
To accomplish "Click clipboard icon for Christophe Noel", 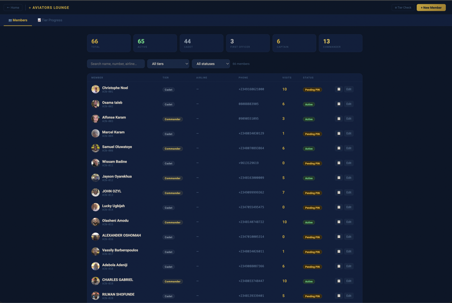I will tap(339, 89).
